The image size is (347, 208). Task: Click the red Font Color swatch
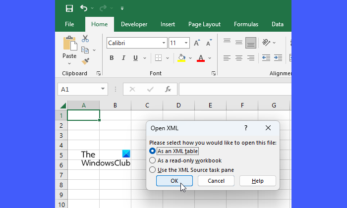[x=201, y=58]
